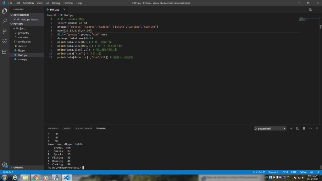Screen dimensions: 322x181
Task: Select the HW1.py editor tab
Action: pyautogui.click(x=54, y=10)
